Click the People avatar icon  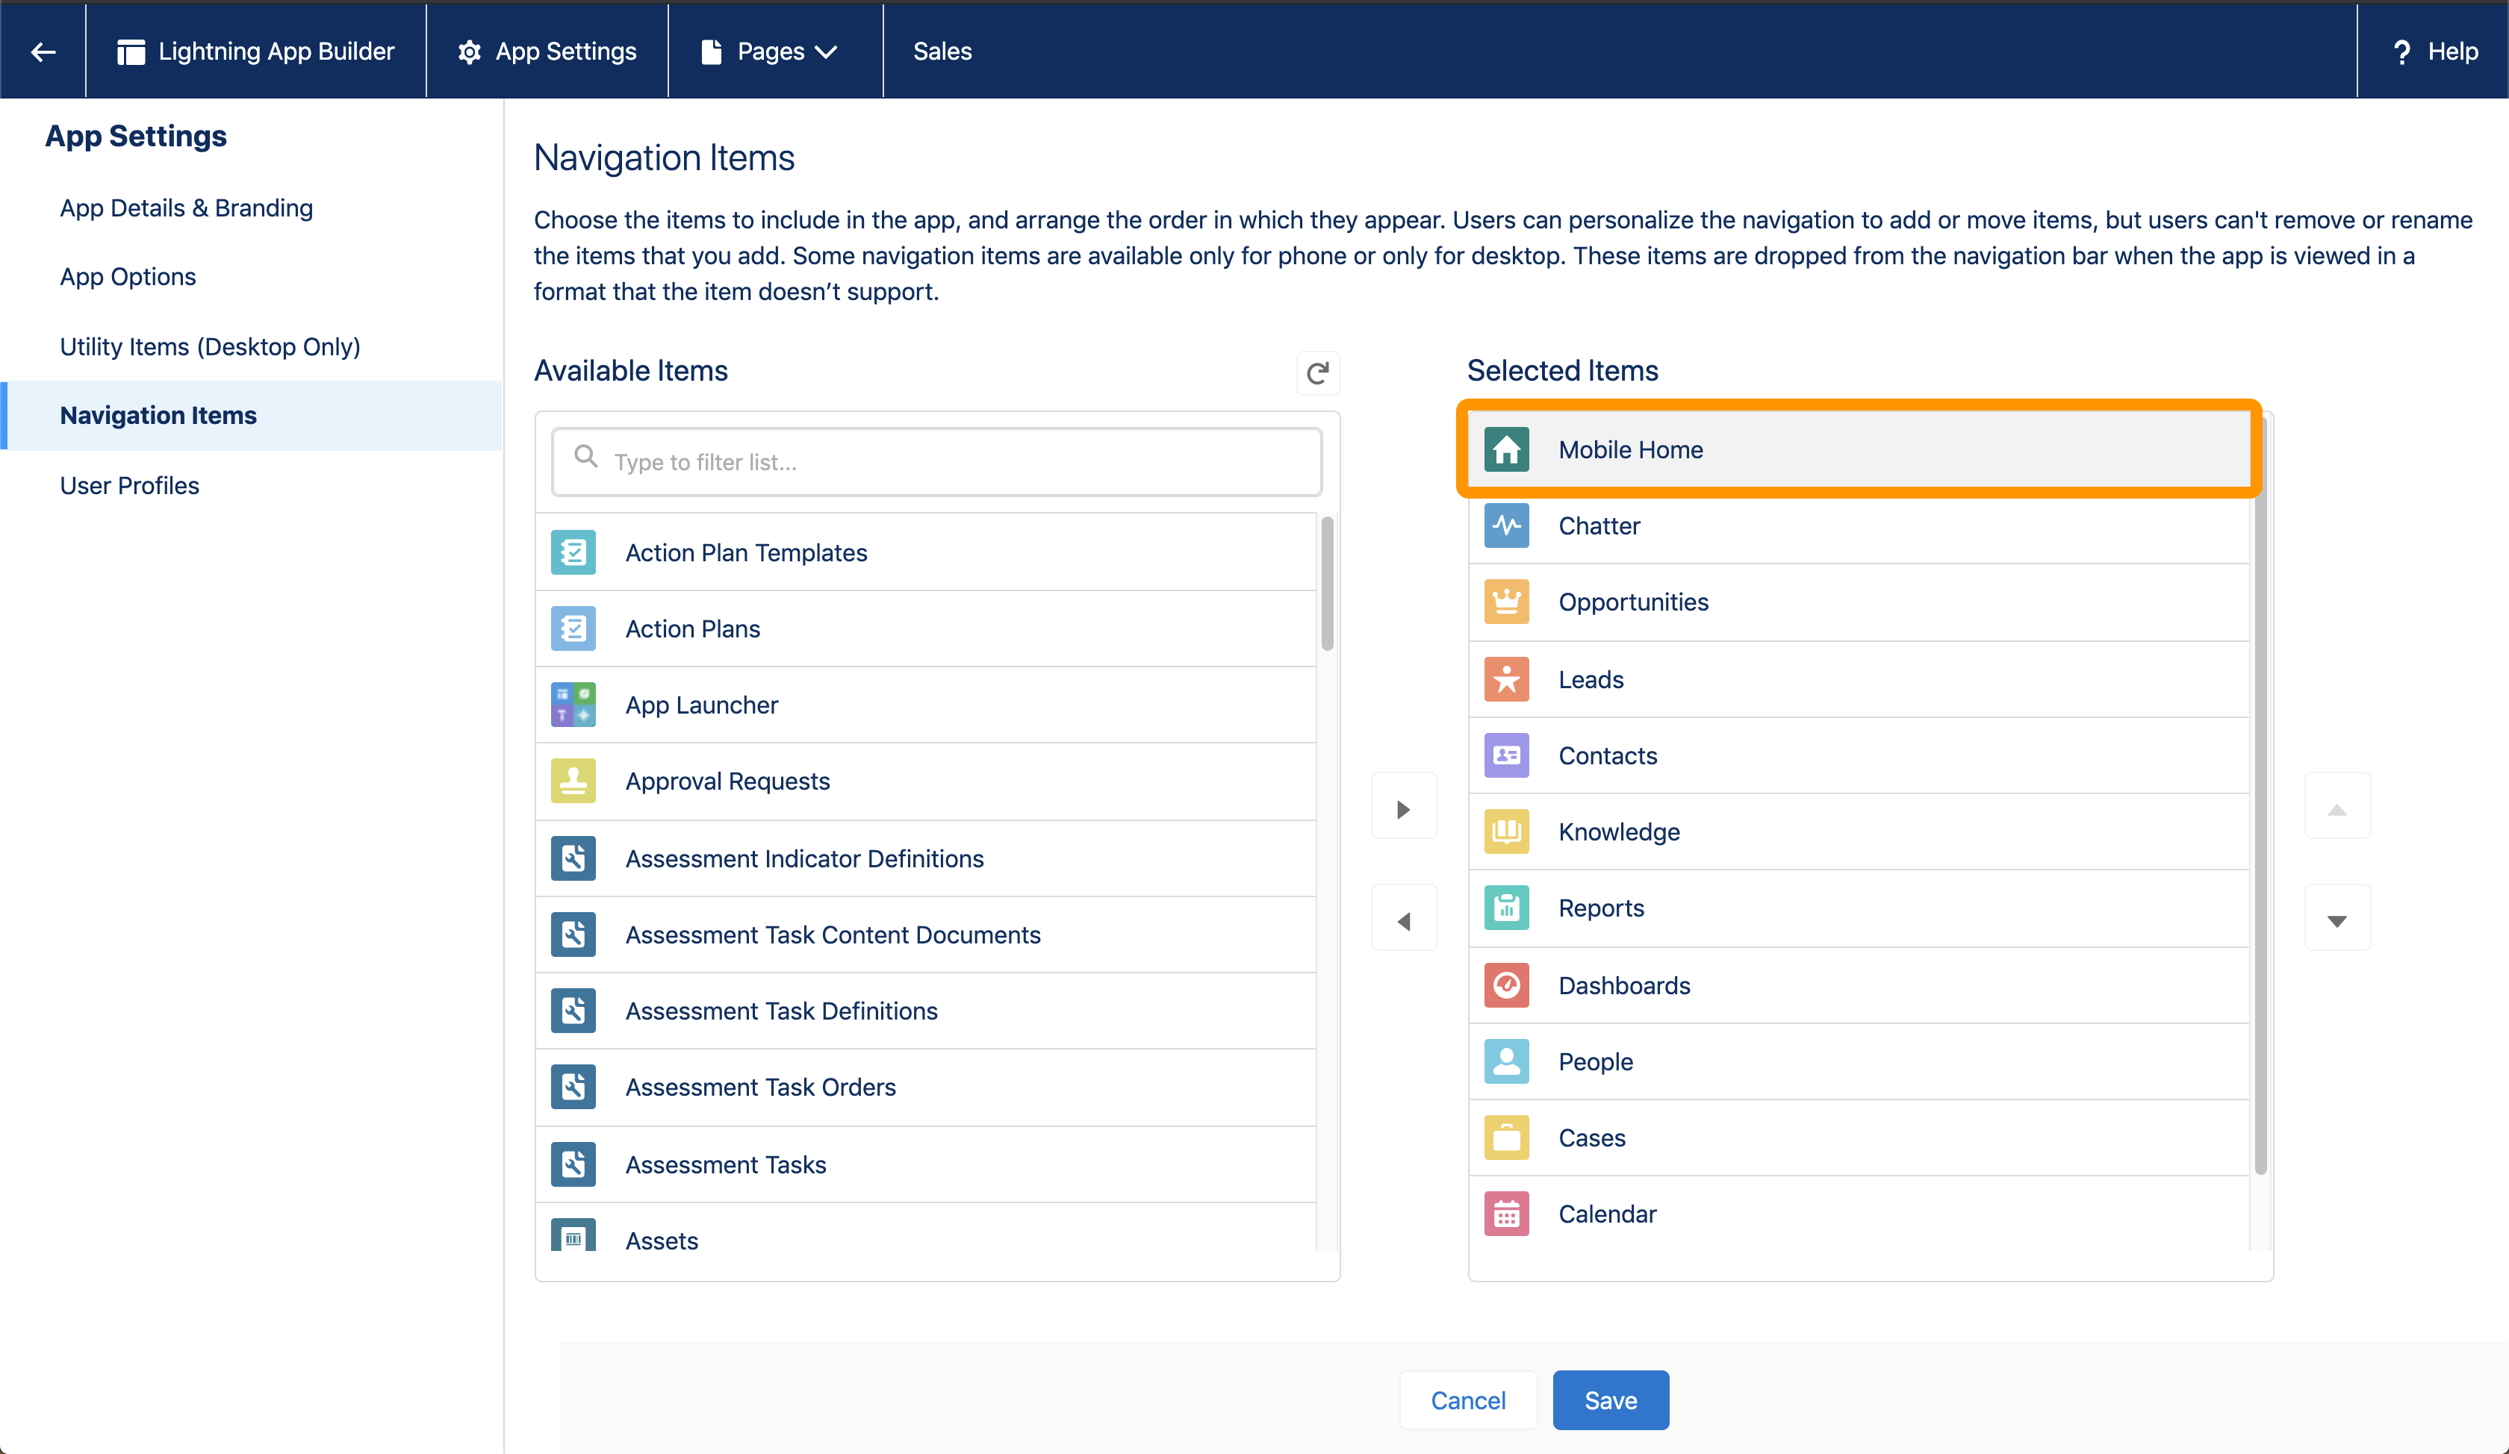coord(1506,1062)
